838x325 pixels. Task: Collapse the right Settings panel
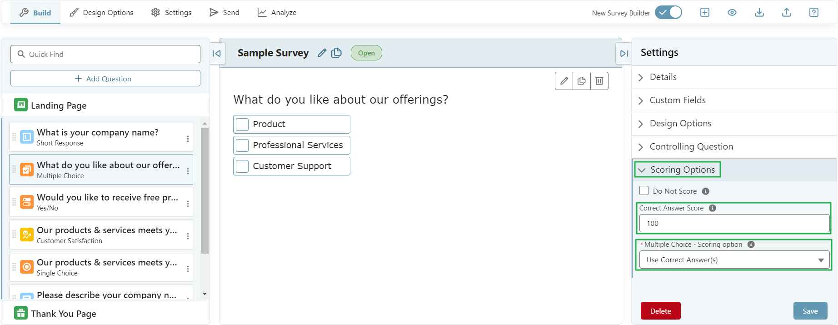[x=624, y=54]
